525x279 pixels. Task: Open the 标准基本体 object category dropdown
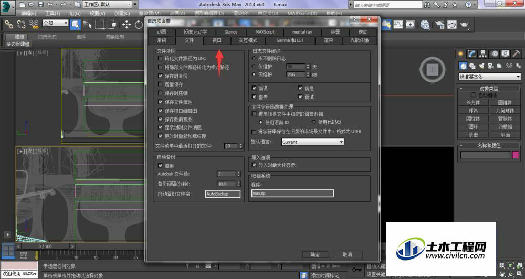pyautogui.click(x=489, y=77)
